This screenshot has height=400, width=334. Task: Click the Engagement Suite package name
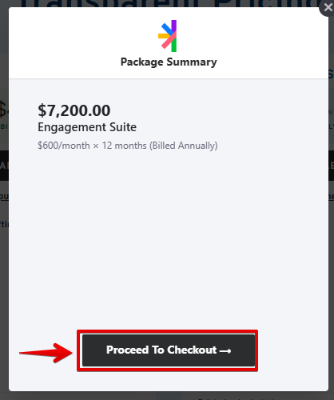pos(87,127)
